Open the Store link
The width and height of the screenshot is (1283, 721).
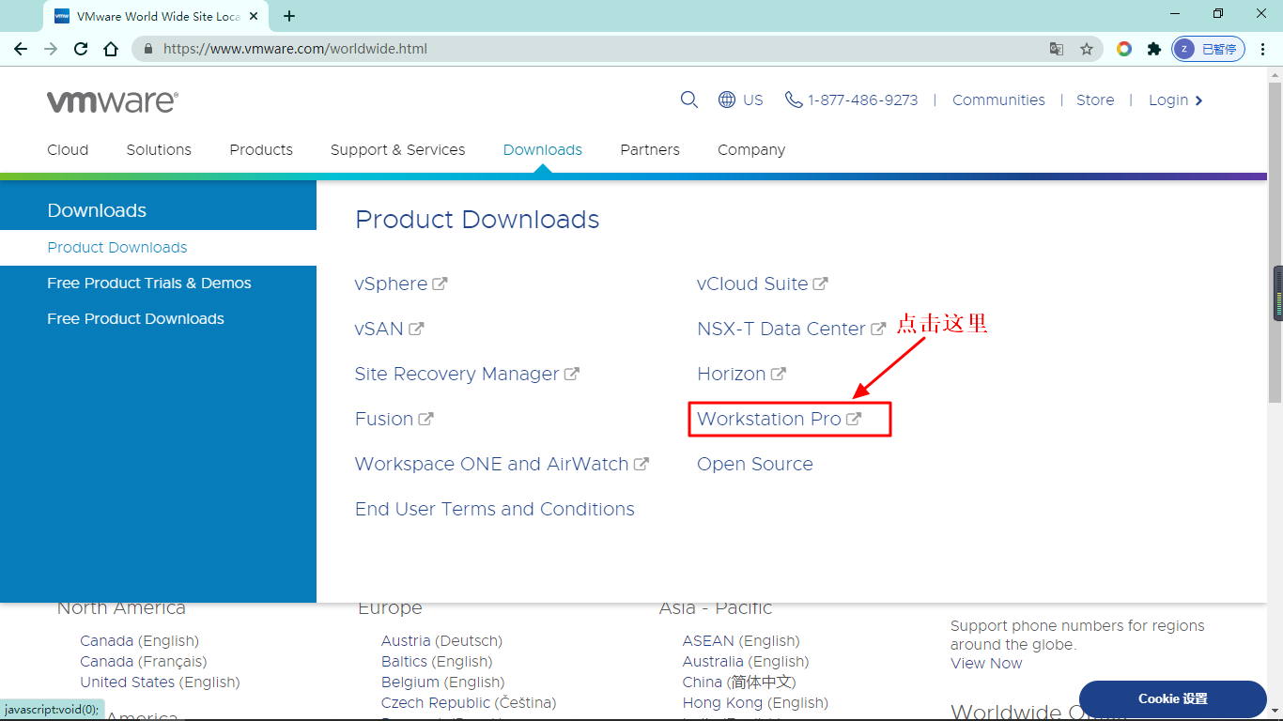click(1095, 100)
